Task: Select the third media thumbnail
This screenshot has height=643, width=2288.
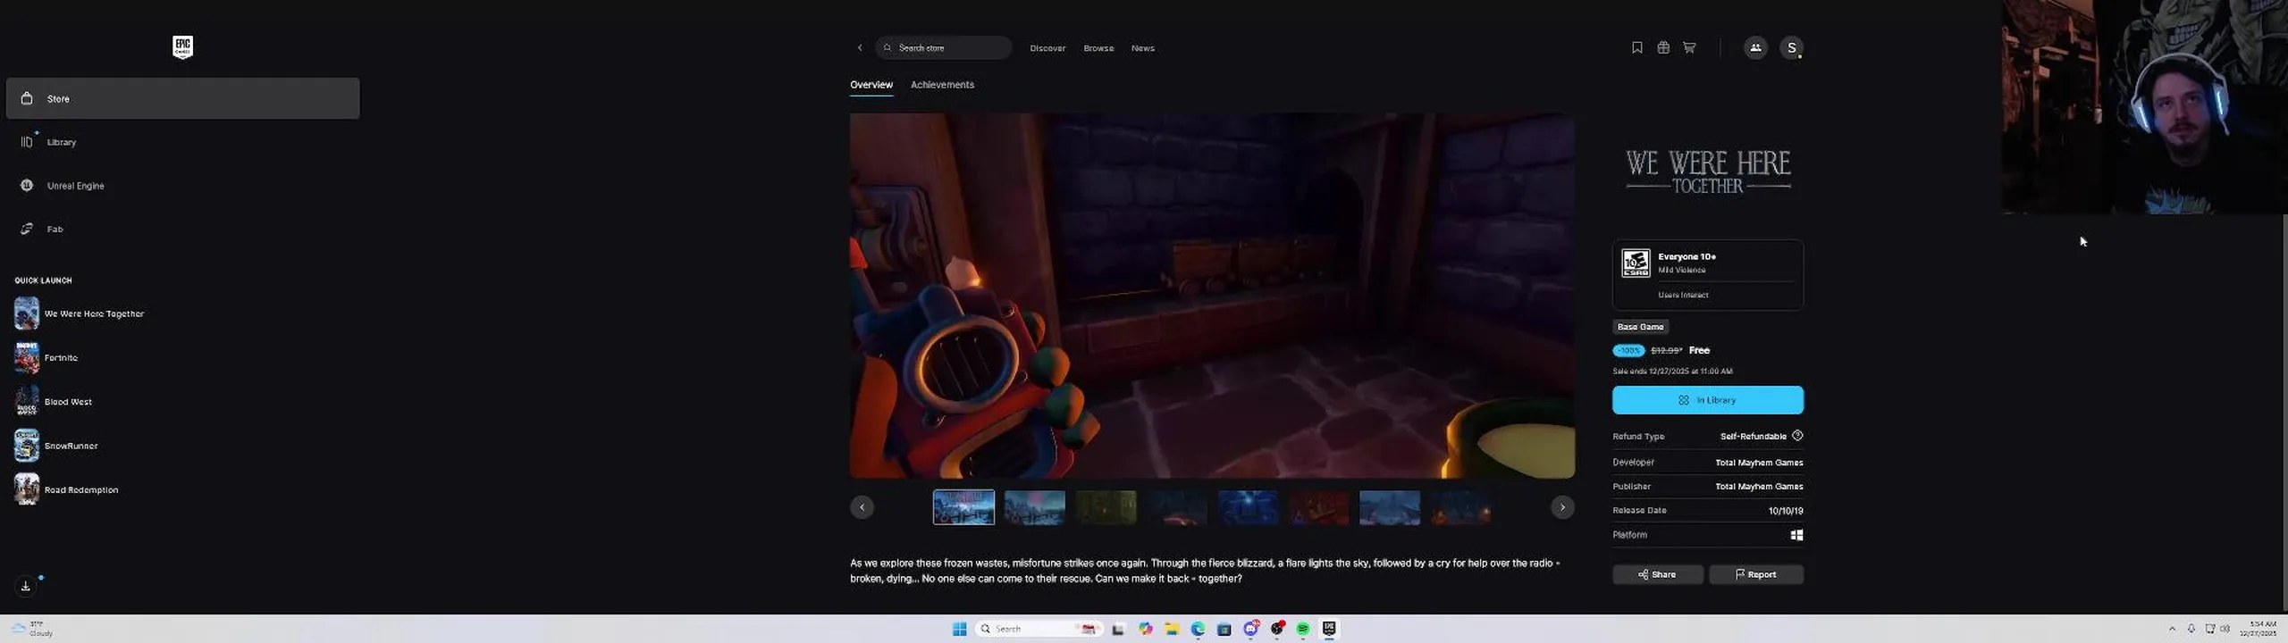Action: pos(1106,507)
